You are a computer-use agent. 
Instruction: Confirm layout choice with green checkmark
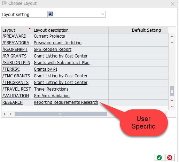click(x=159, y=157)
